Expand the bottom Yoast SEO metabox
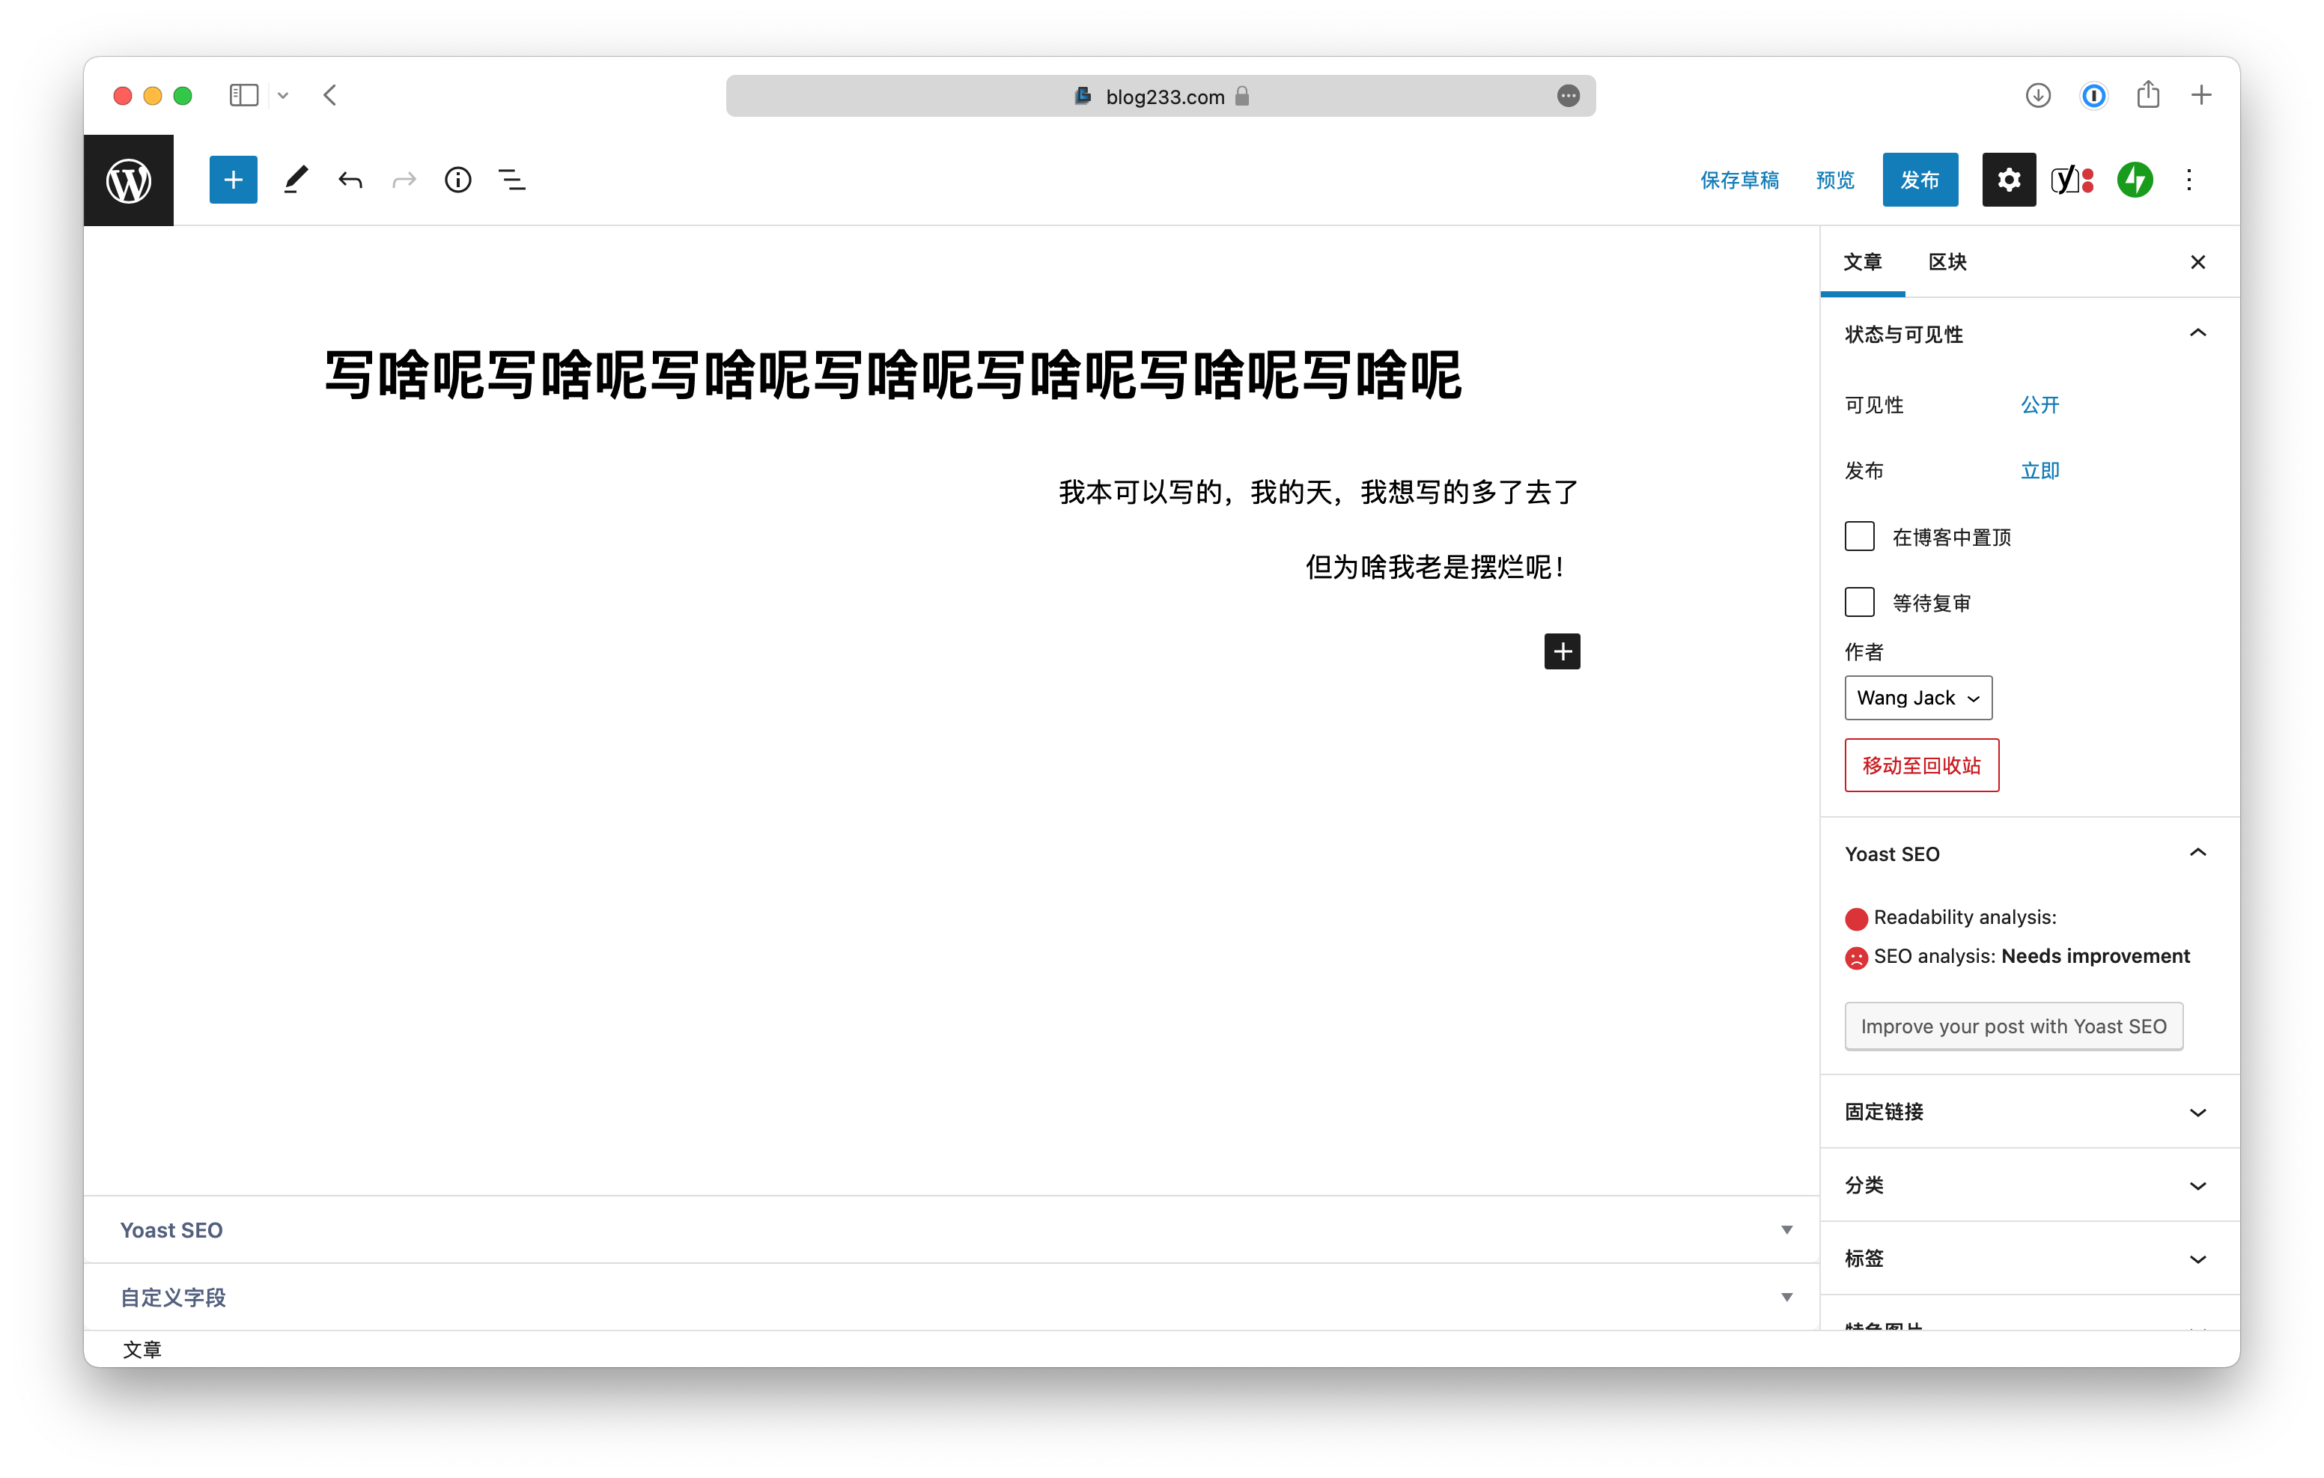 (951, 1230)
